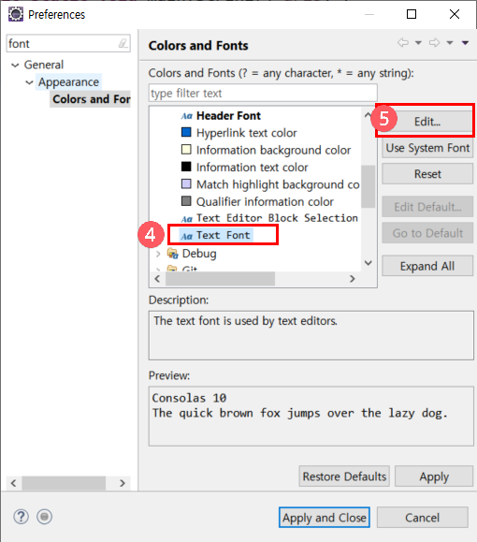Open the Help question mark icon
The width and height of the screenshot is (477, 542).
[x=22, y=517]
